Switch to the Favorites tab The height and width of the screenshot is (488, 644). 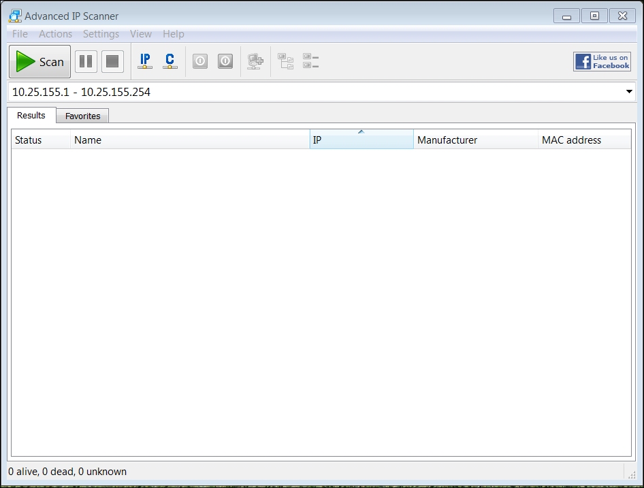tap(82, 115)
